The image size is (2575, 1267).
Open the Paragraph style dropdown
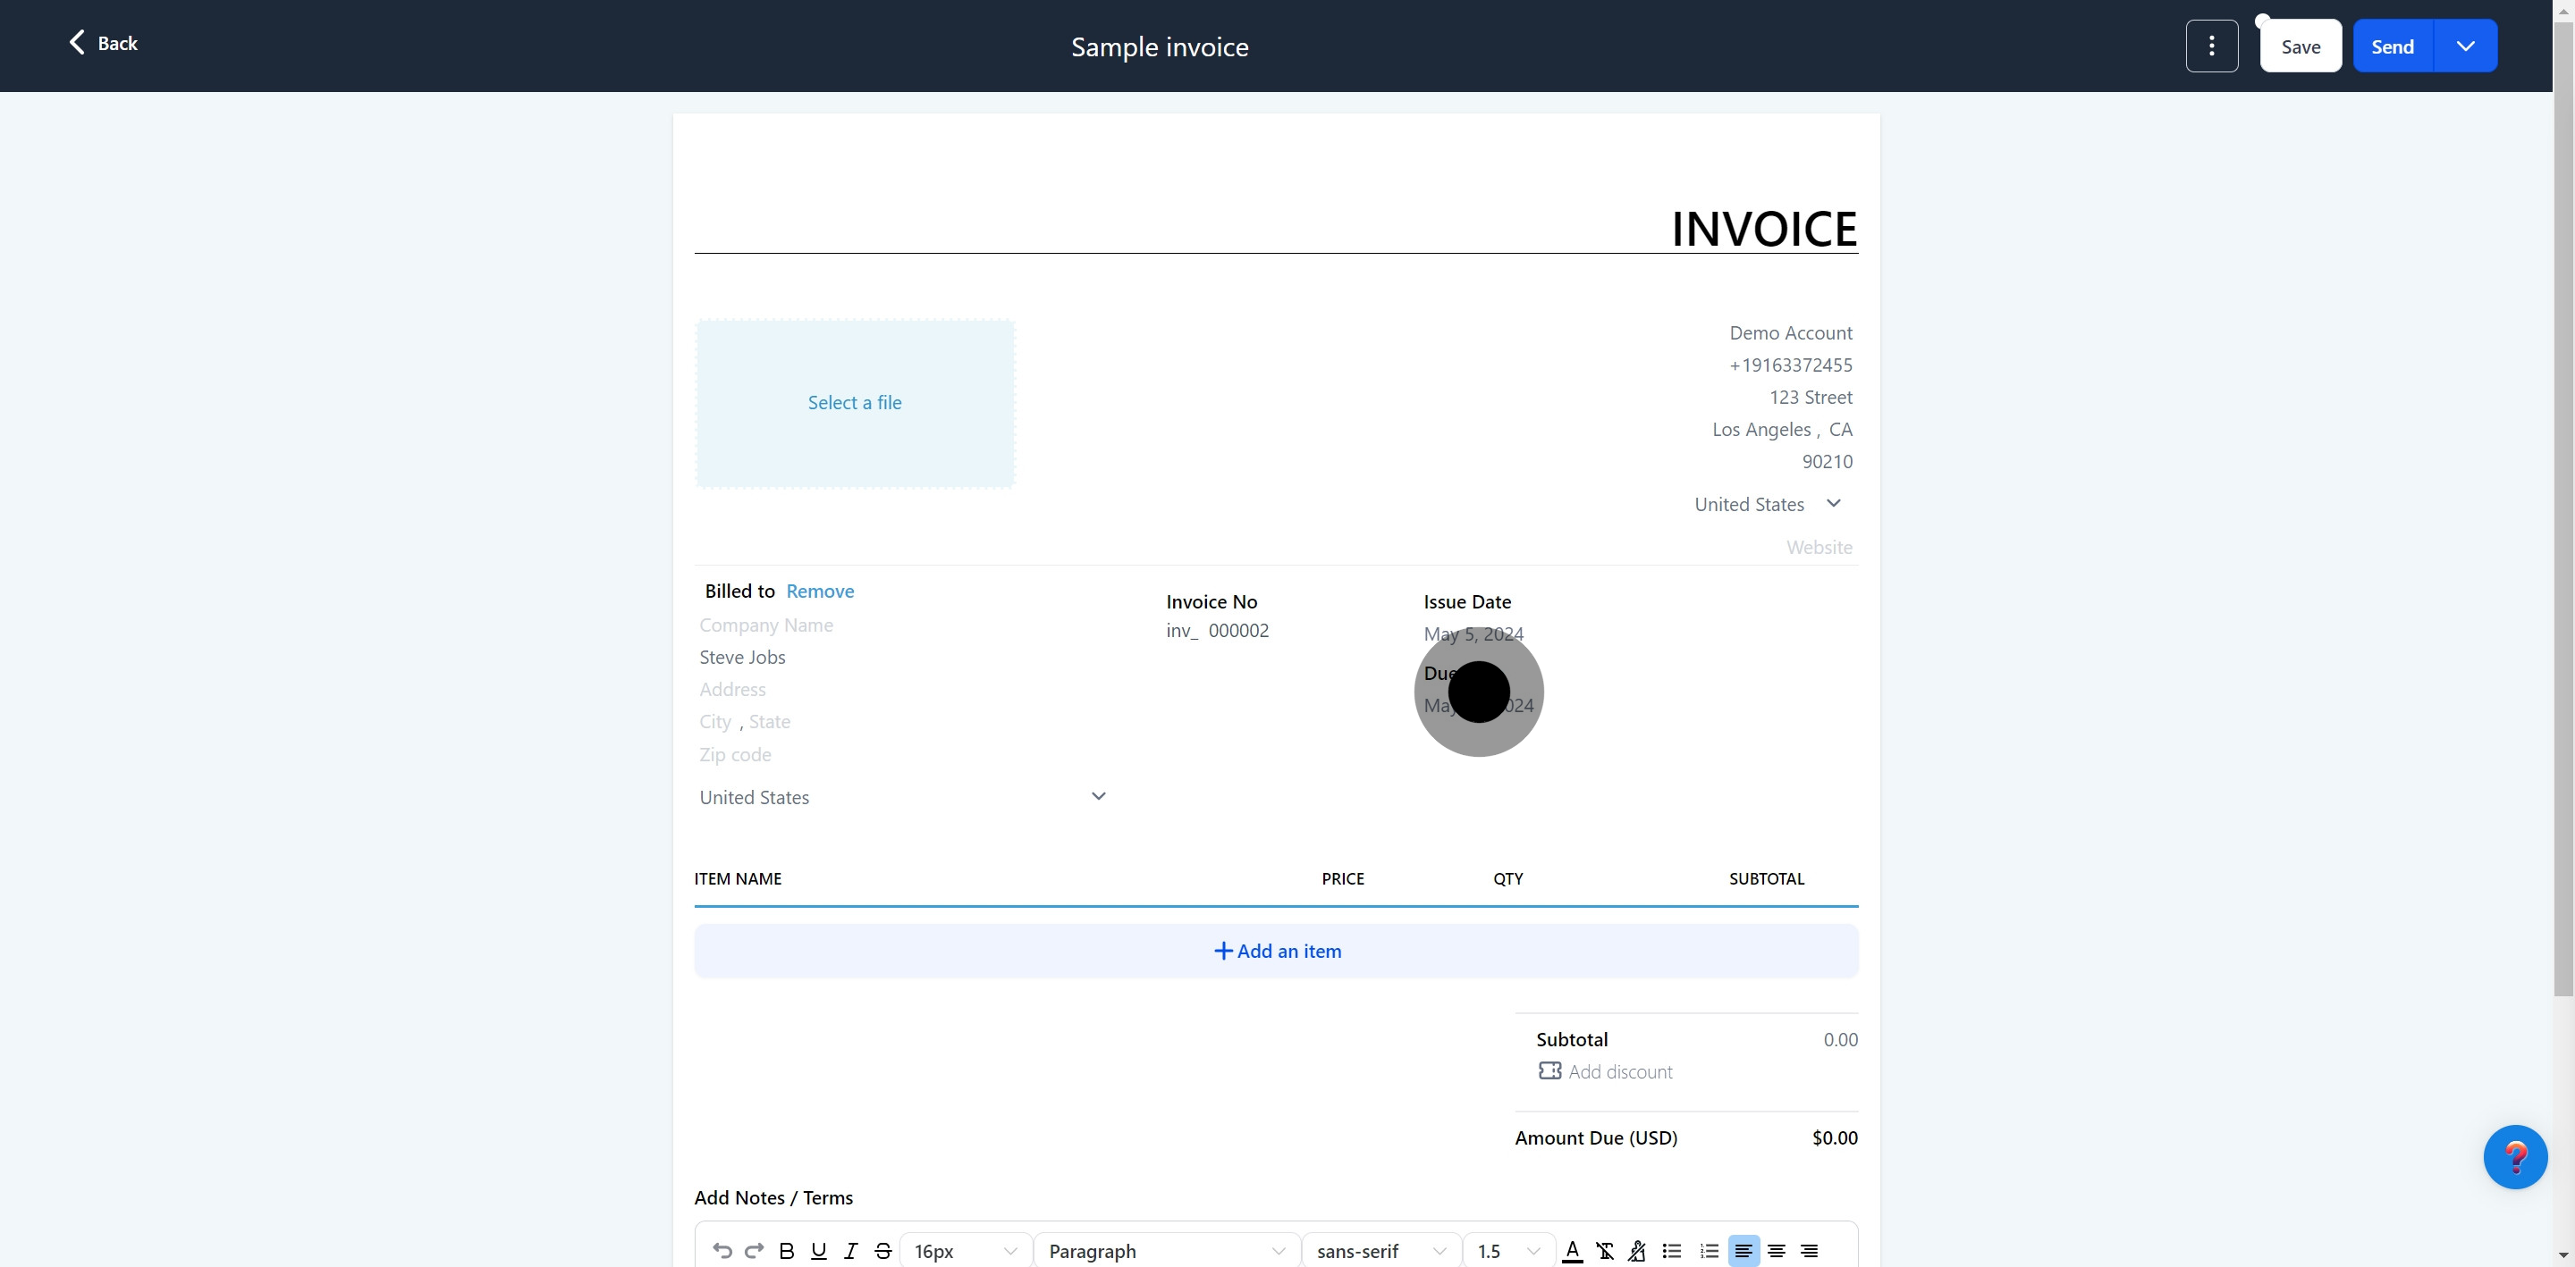1166,1250
